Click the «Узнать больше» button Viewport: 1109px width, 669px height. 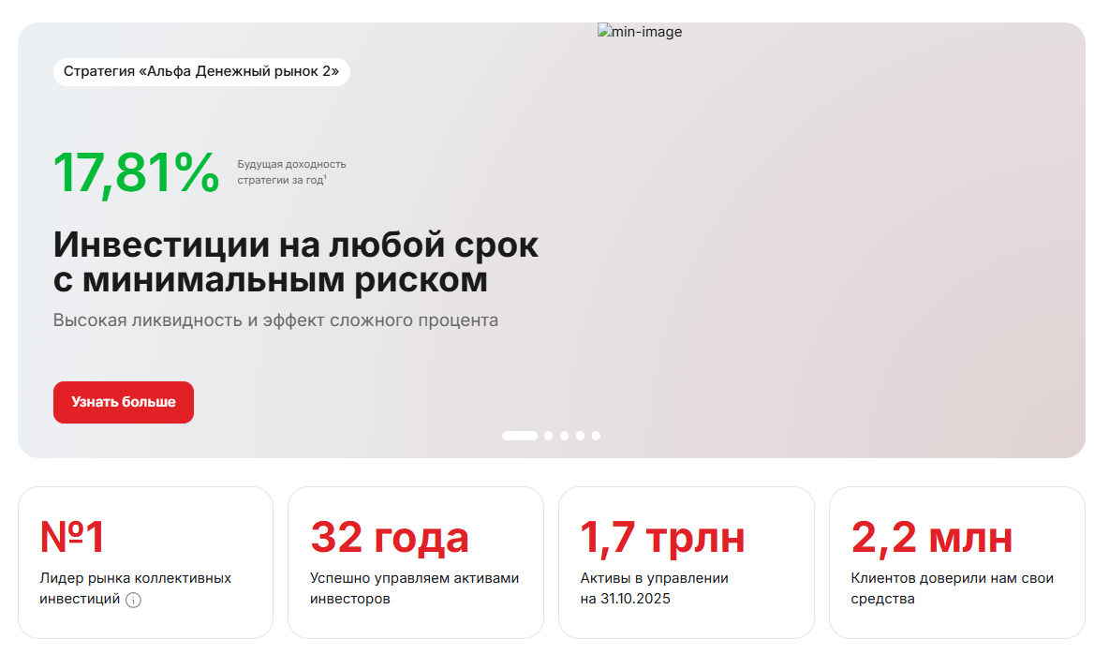pos(123,402)
